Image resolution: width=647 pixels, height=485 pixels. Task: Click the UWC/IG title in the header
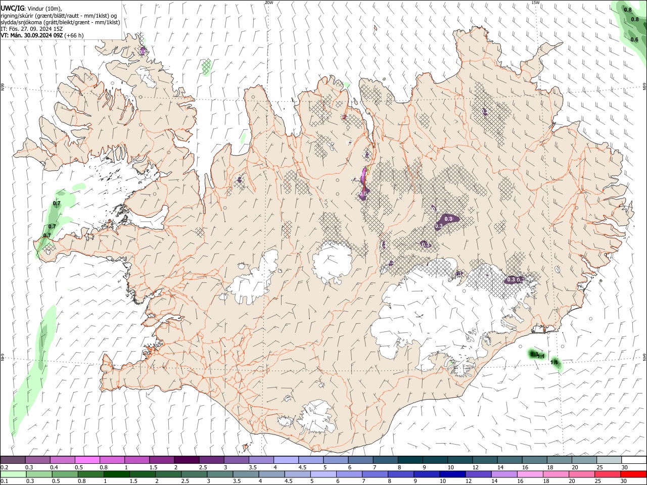coord(12,8)
